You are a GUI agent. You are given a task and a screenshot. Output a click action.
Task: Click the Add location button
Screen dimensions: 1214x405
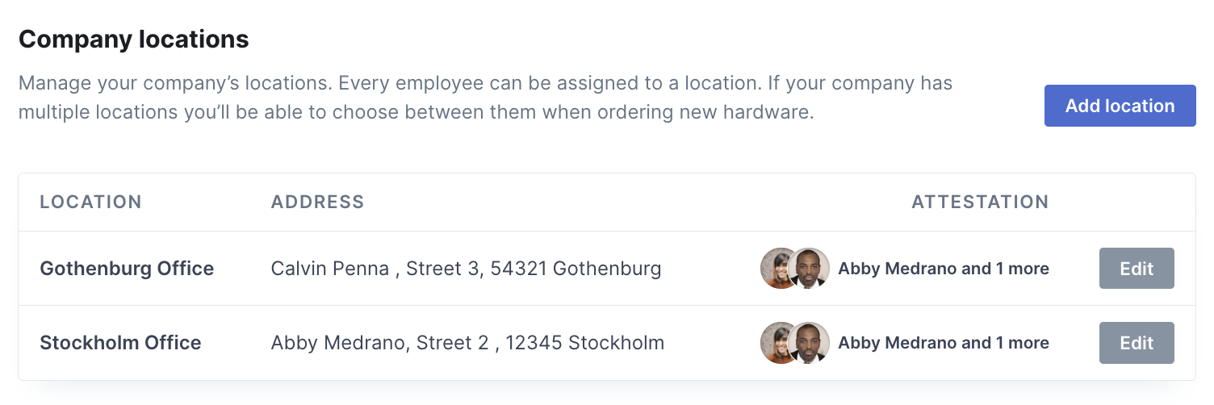(1120, 106)
